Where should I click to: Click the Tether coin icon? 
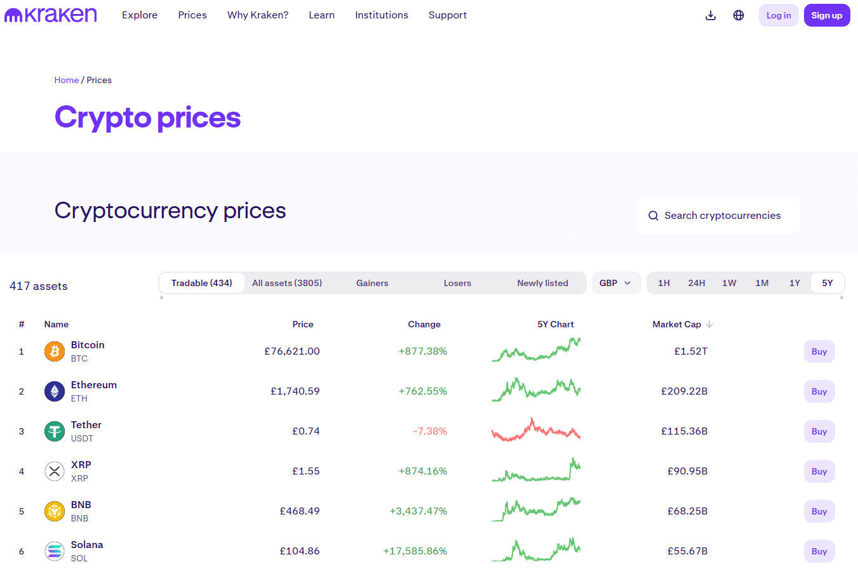55,431
